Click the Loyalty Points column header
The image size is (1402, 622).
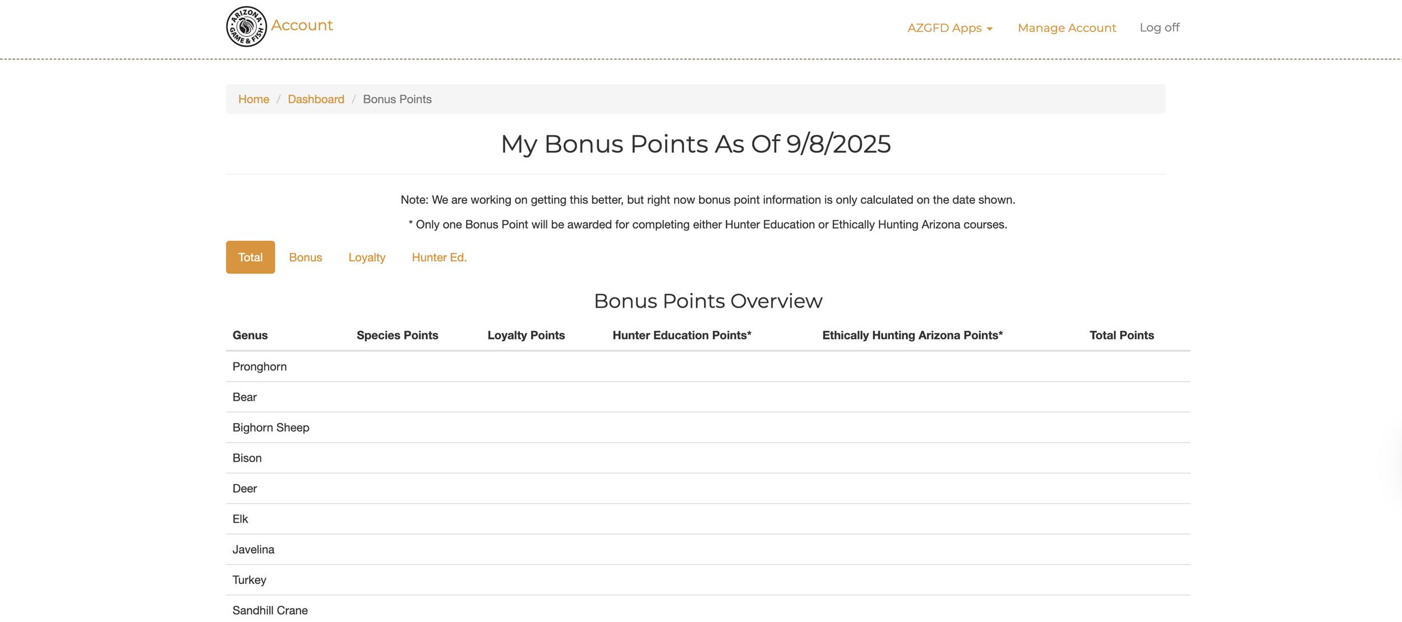coord(525,335)
